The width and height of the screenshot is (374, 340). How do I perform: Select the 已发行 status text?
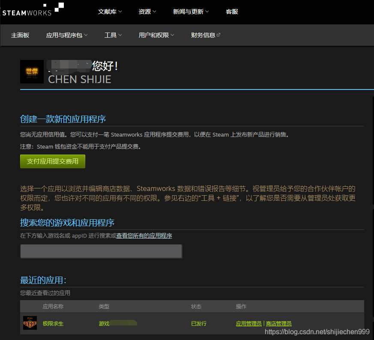tap(199, 324)
